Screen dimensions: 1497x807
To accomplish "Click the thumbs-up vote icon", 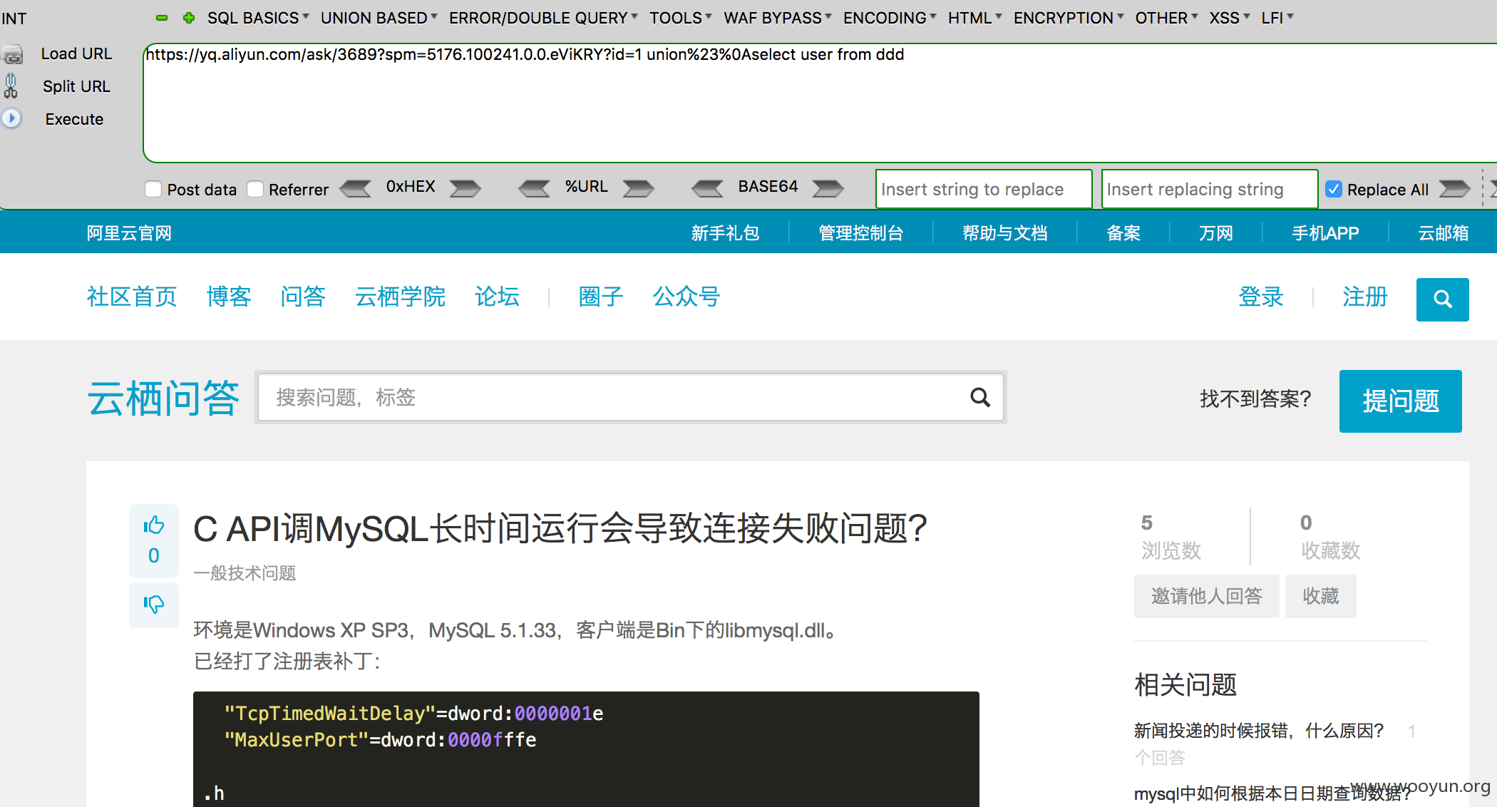I will point(153,525).
